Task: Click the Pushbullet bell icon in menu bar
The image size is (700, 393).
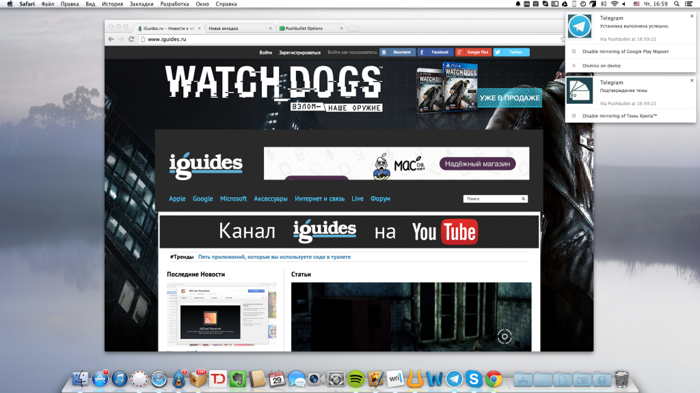Action: 518,4
